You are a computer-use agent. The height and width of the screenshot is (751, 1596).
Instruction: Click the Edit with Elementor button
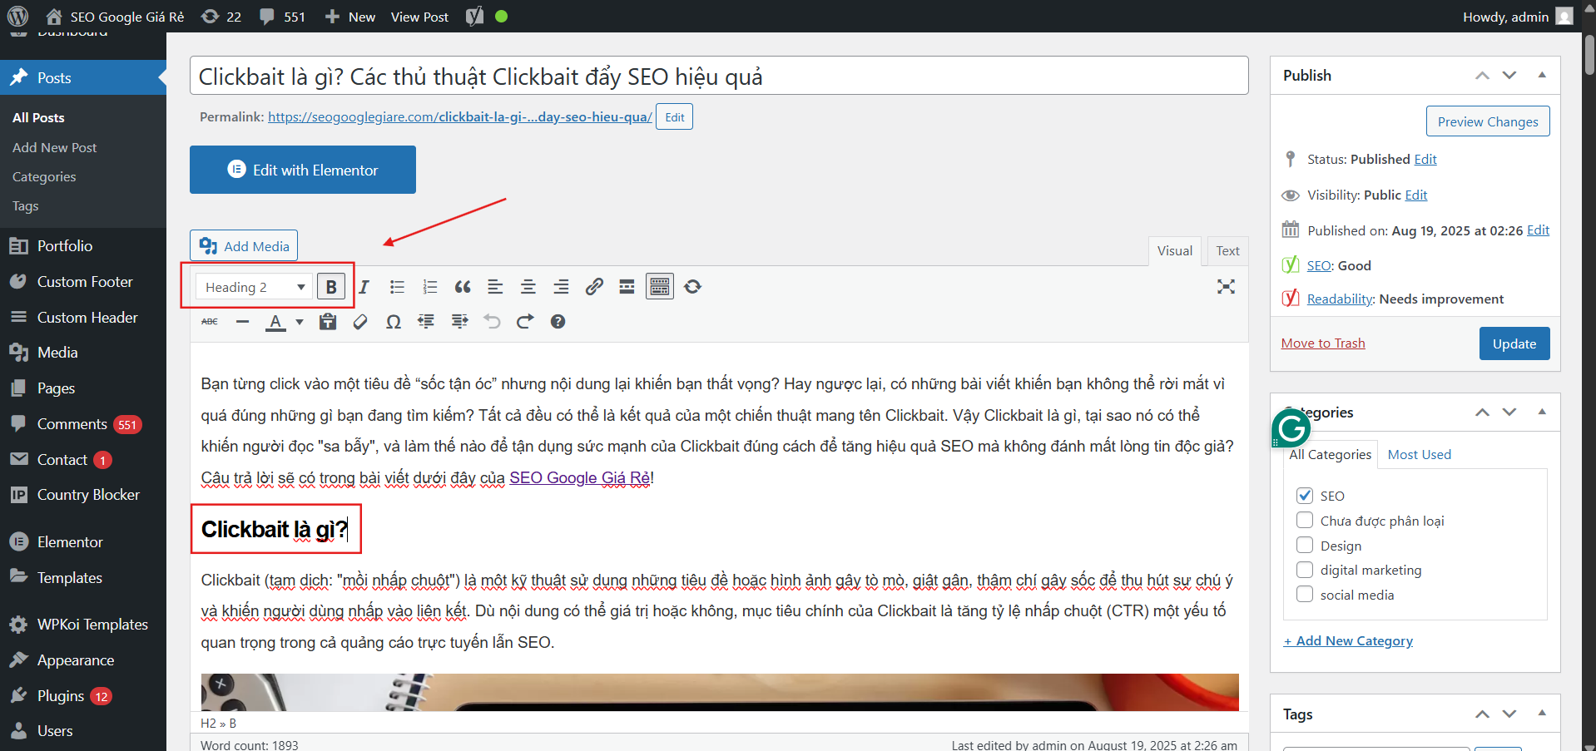(x=302, y=170)
